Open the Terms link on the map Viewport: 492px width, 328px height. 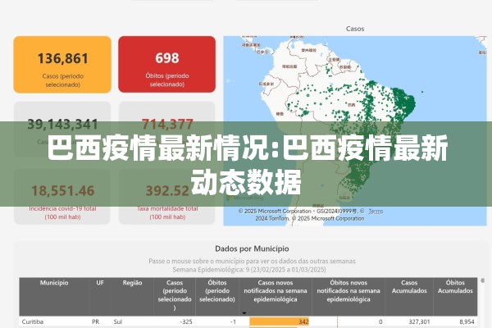tap(376, 212)
